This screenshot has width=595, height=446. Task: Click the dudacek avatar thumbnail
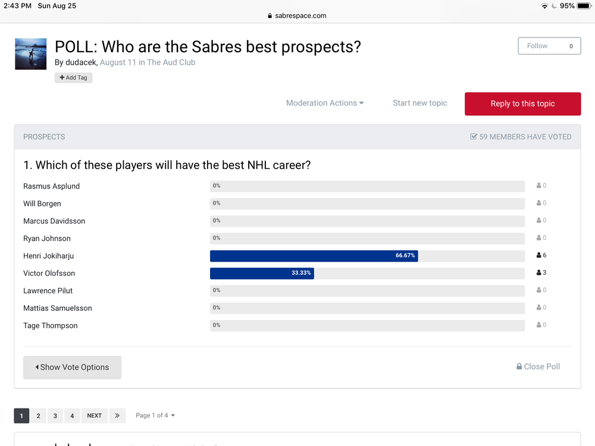pyautogui.click(x=31, y=54)
